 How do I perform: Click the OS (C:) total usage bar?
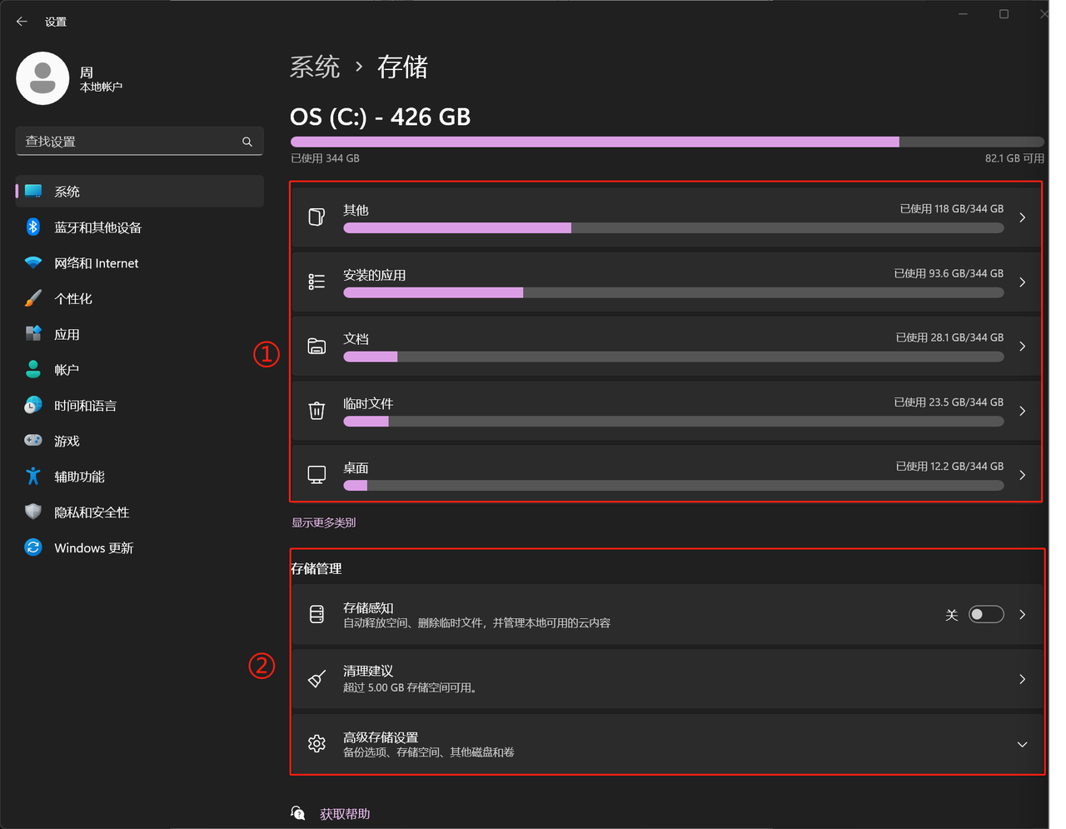tap(667, 142)
